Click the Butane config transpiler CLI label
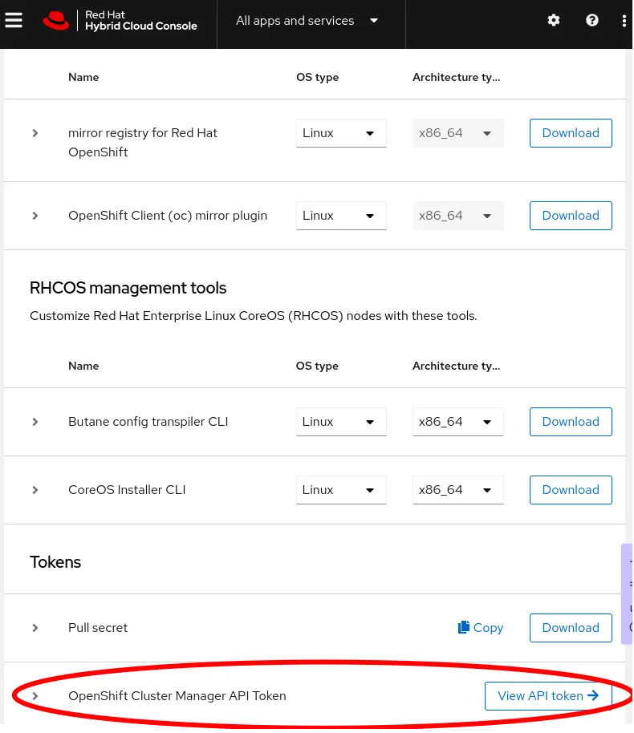This screenshot has height=733, width=634. point(148,422)
